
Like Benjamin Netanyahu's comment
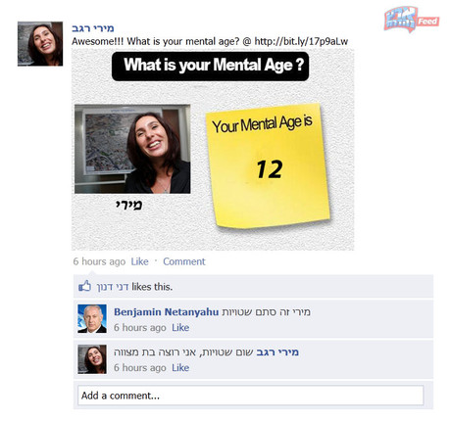pos(180,327)
